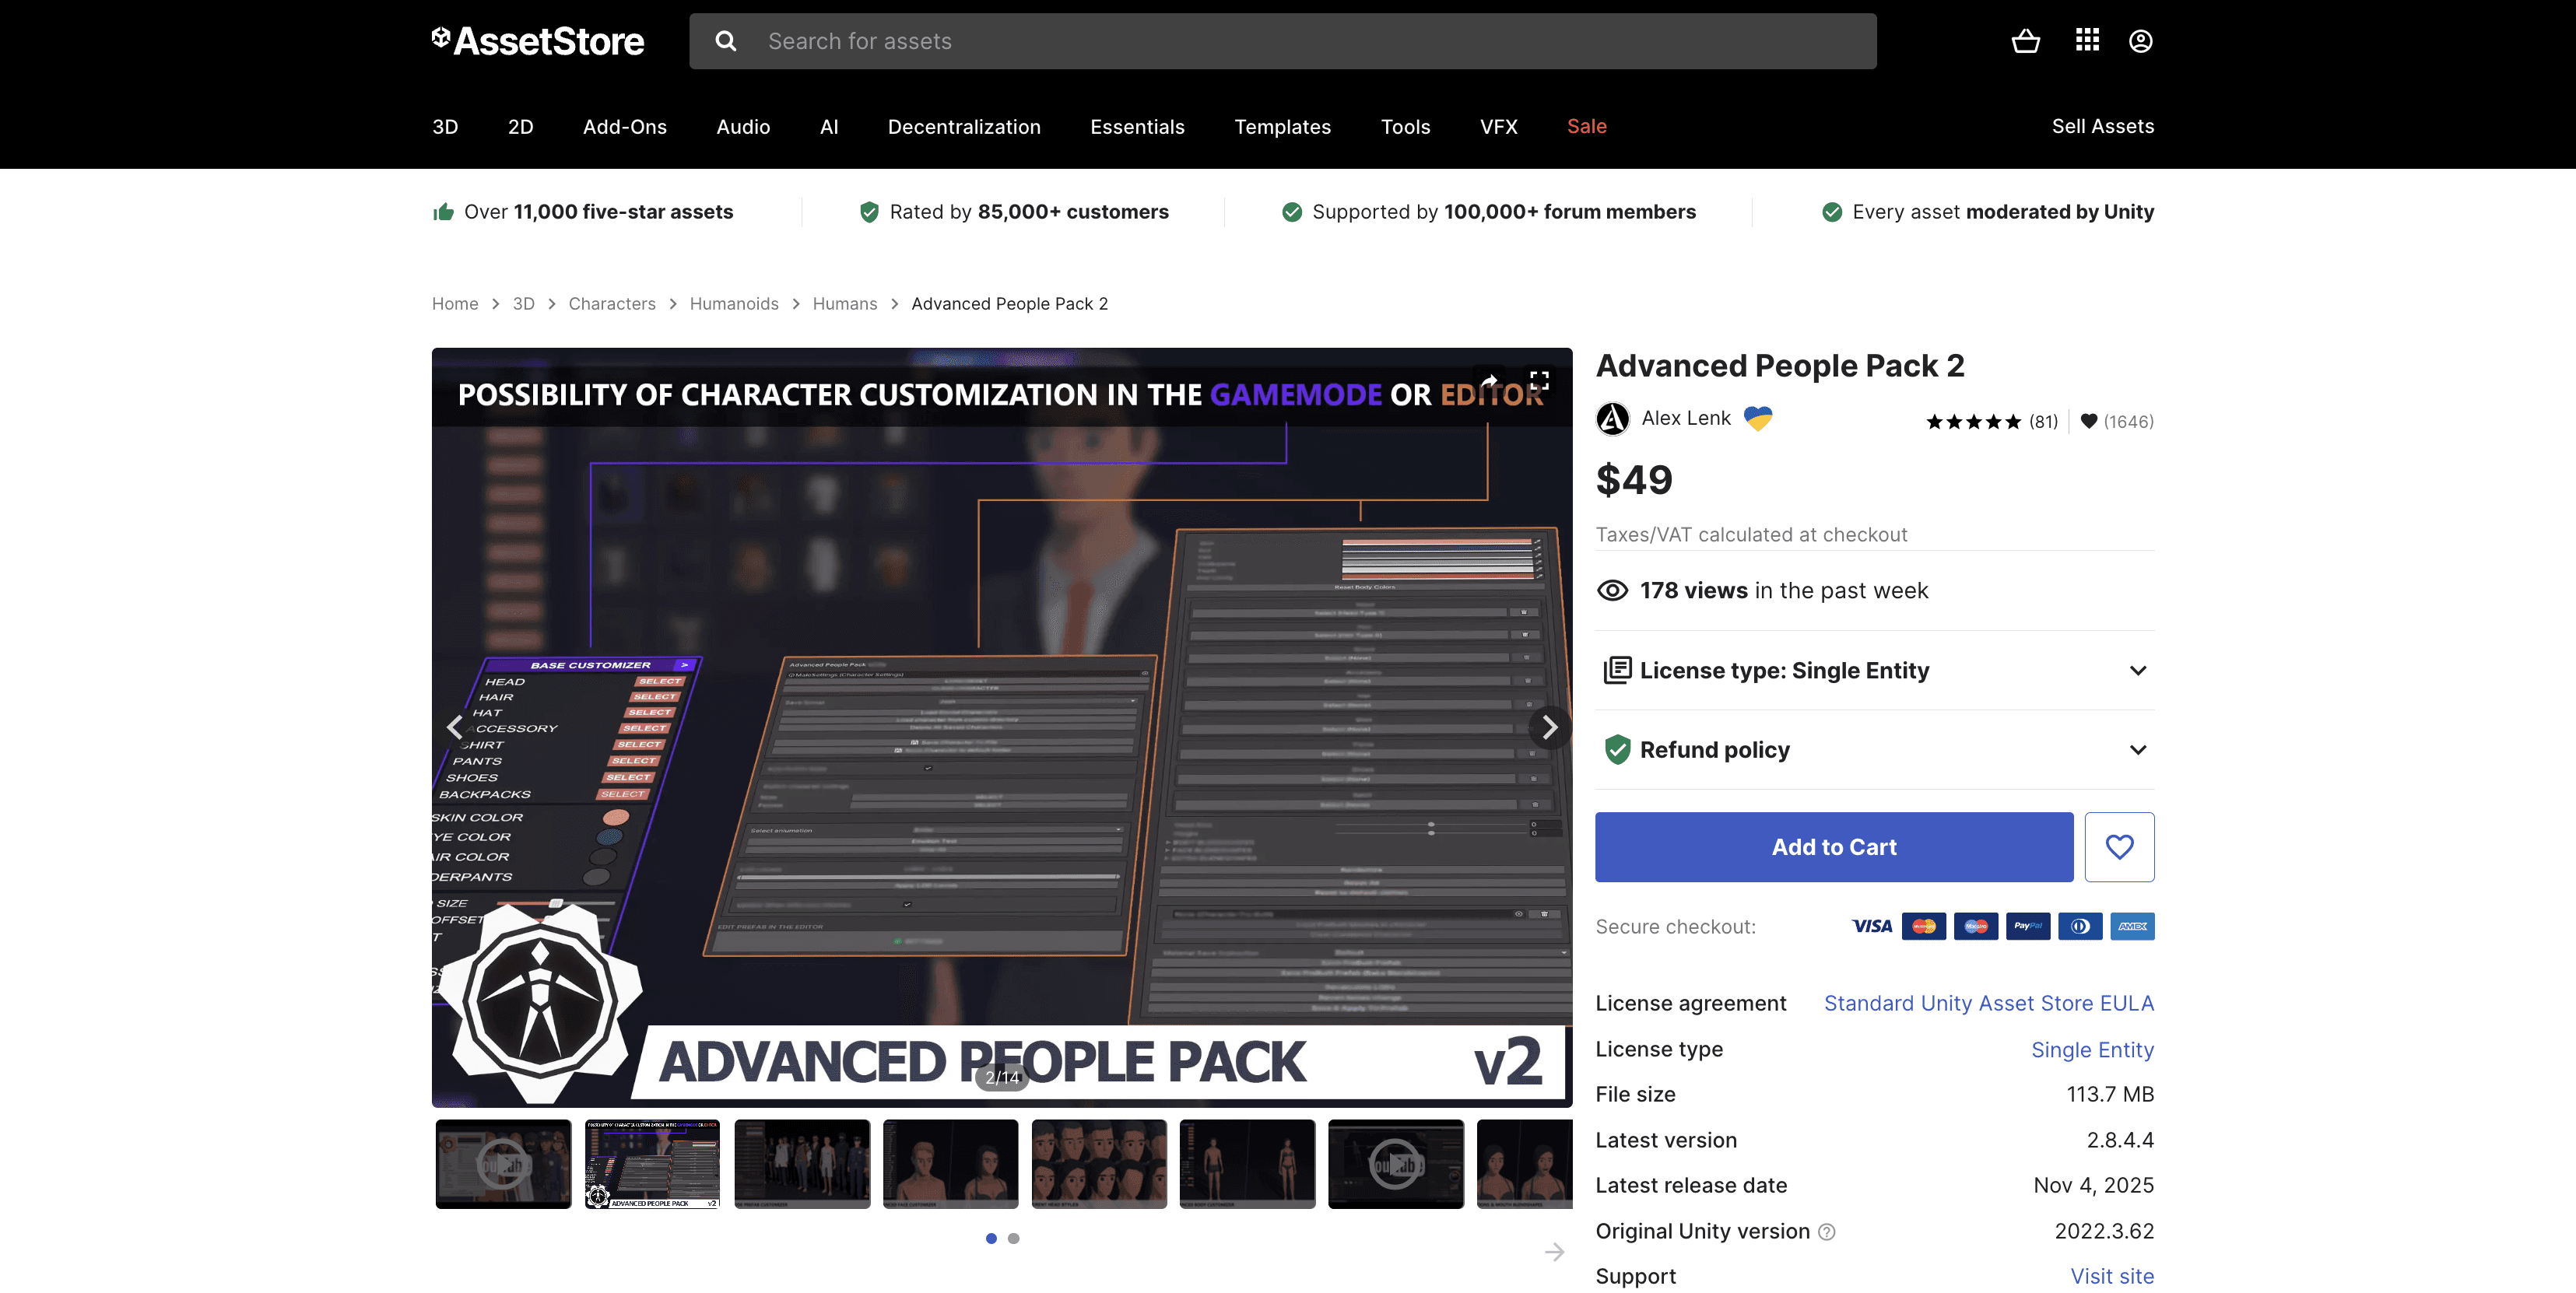The width and height of the screenshot is (2576, 1293).
Task: Open the shopping cart basket
Action: [2025, 41]
